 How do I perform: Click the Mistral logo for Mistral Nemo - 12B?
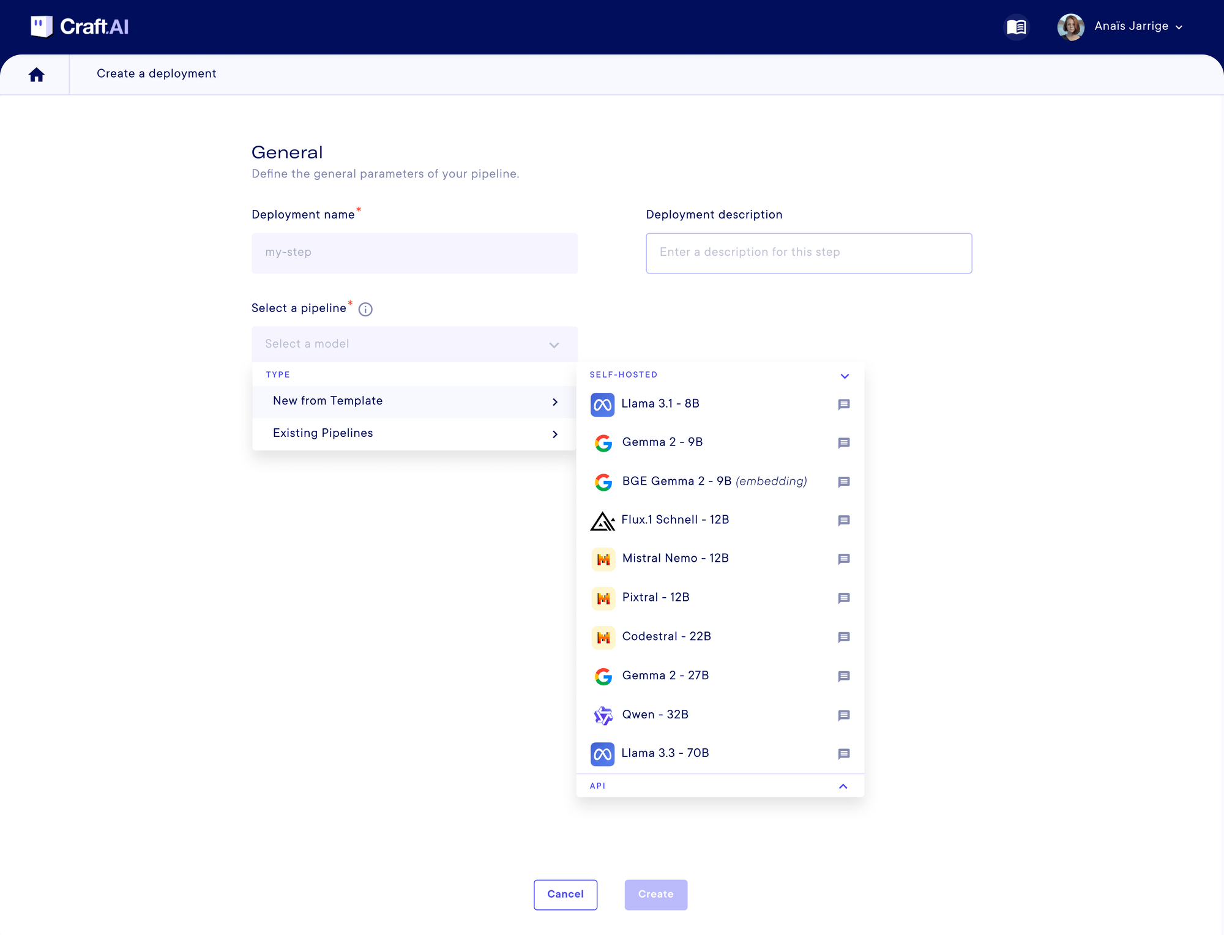coord(603,559)
